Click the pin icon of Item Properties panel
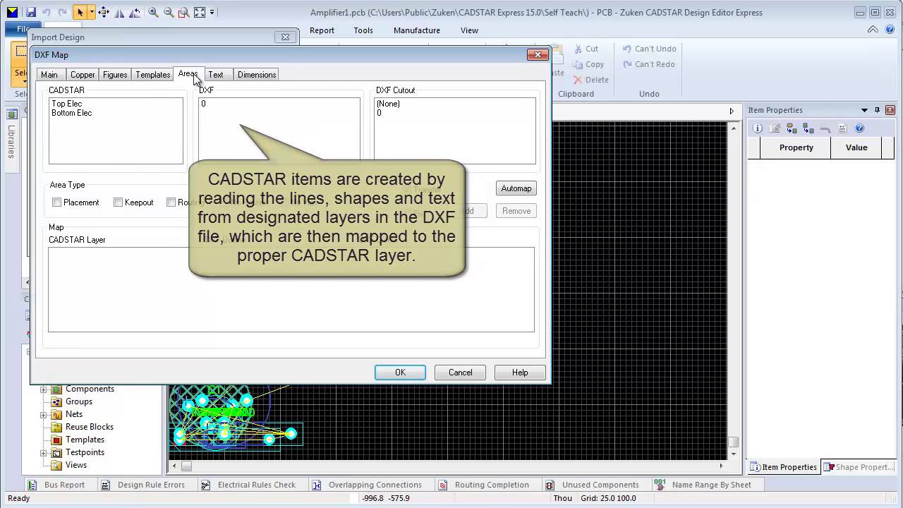The image size is (903, 508). point(878,110)
